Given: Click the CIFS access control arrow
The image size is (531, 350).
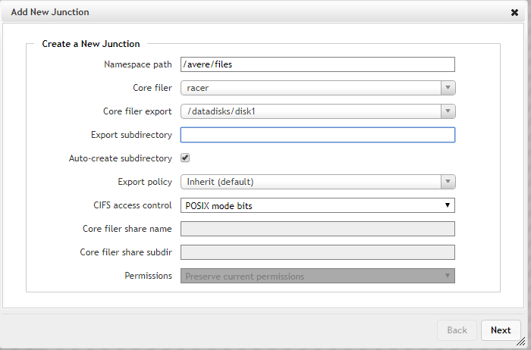Looking at the screenshot, I should click(448, 205).
